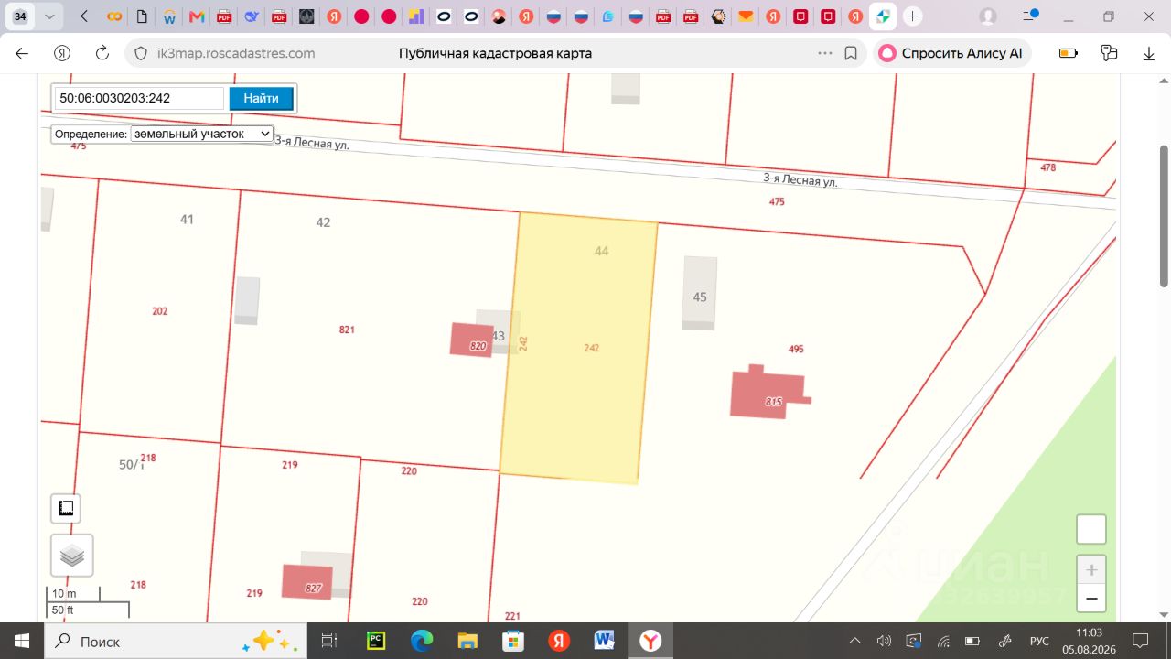Click the 10 m scale bar label
The width and height of the screenshot is (1171, 659).
pos(64,593)
